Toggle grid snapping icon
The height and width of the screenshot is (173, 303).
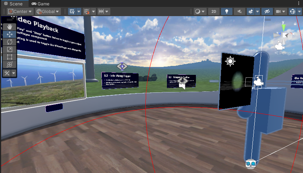coord(87,11)
